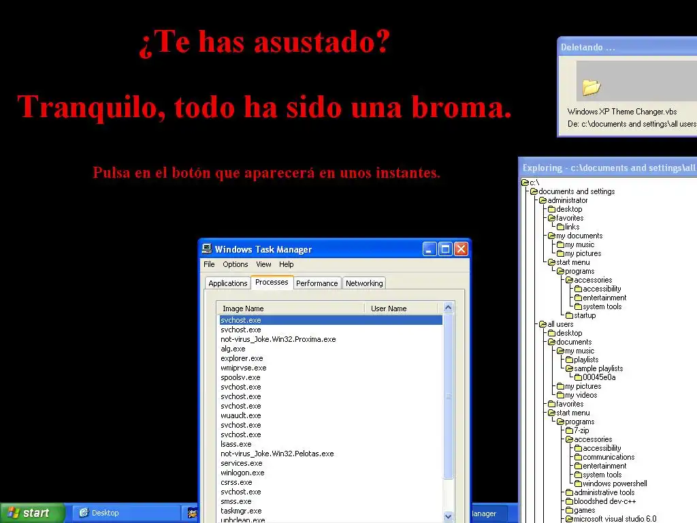Select the spoolsv.exe process row
The height and width of the screenshot is (523, 697).
tap(331, 377)
